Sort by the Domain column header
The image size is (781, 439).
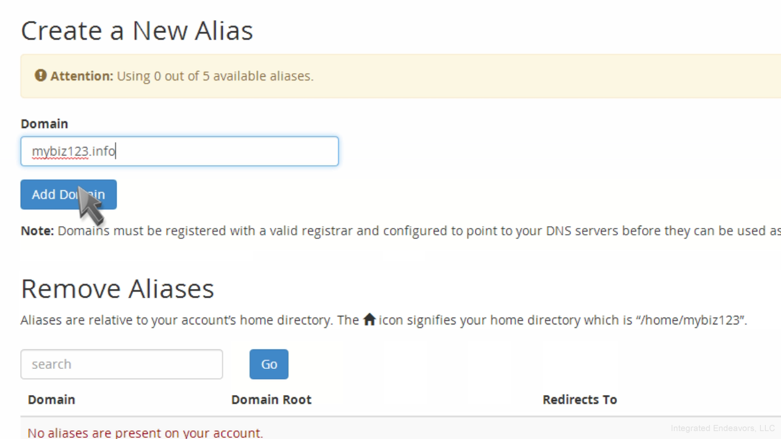pos(51,399)
